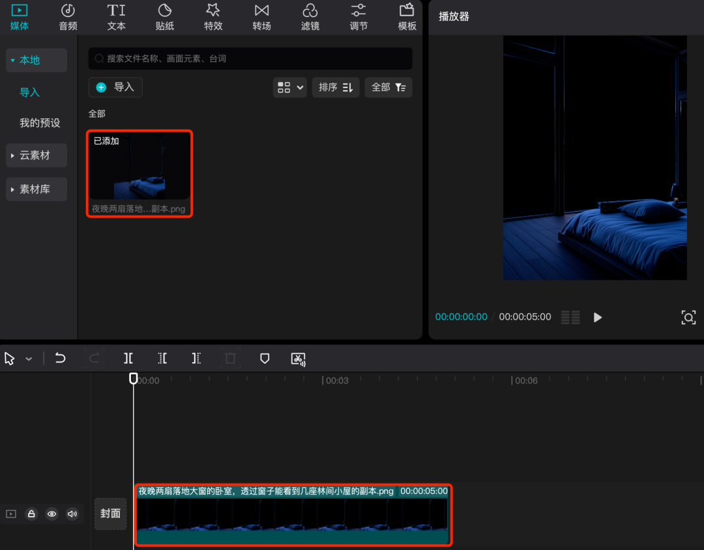Select the bedroom image clip on the timeline
Image resolution: width=704 pixels, height=550 pixels.
[x=293, y=515]
